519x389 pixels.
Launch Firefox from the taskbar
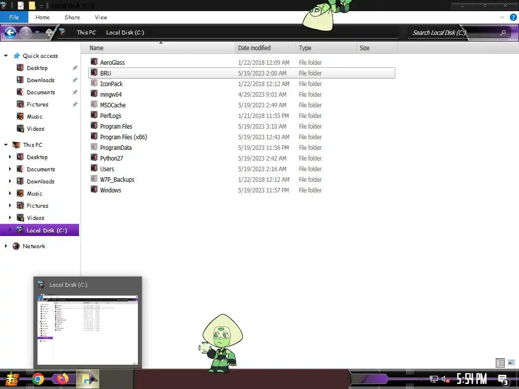62,379
